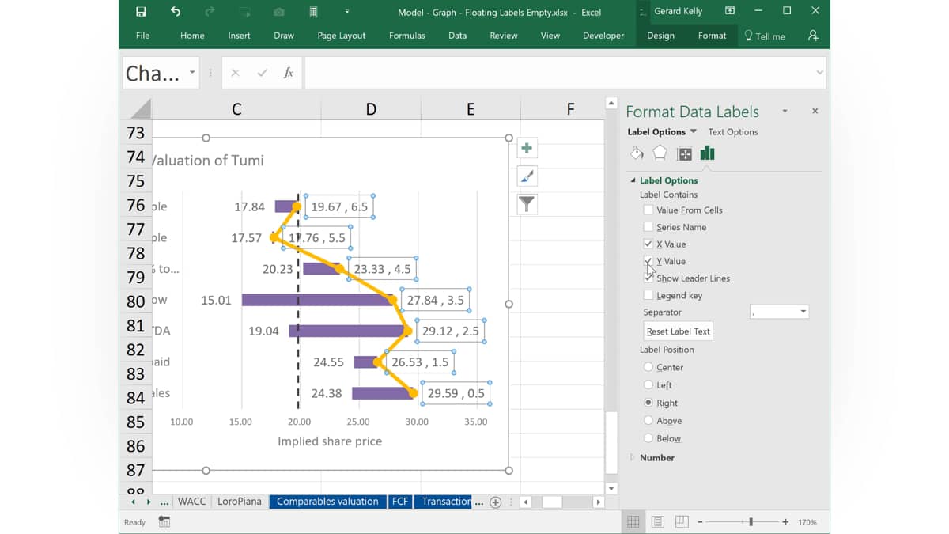Open the File menu
The width and height of the screenshot is (949, 534).
point(142,36)
